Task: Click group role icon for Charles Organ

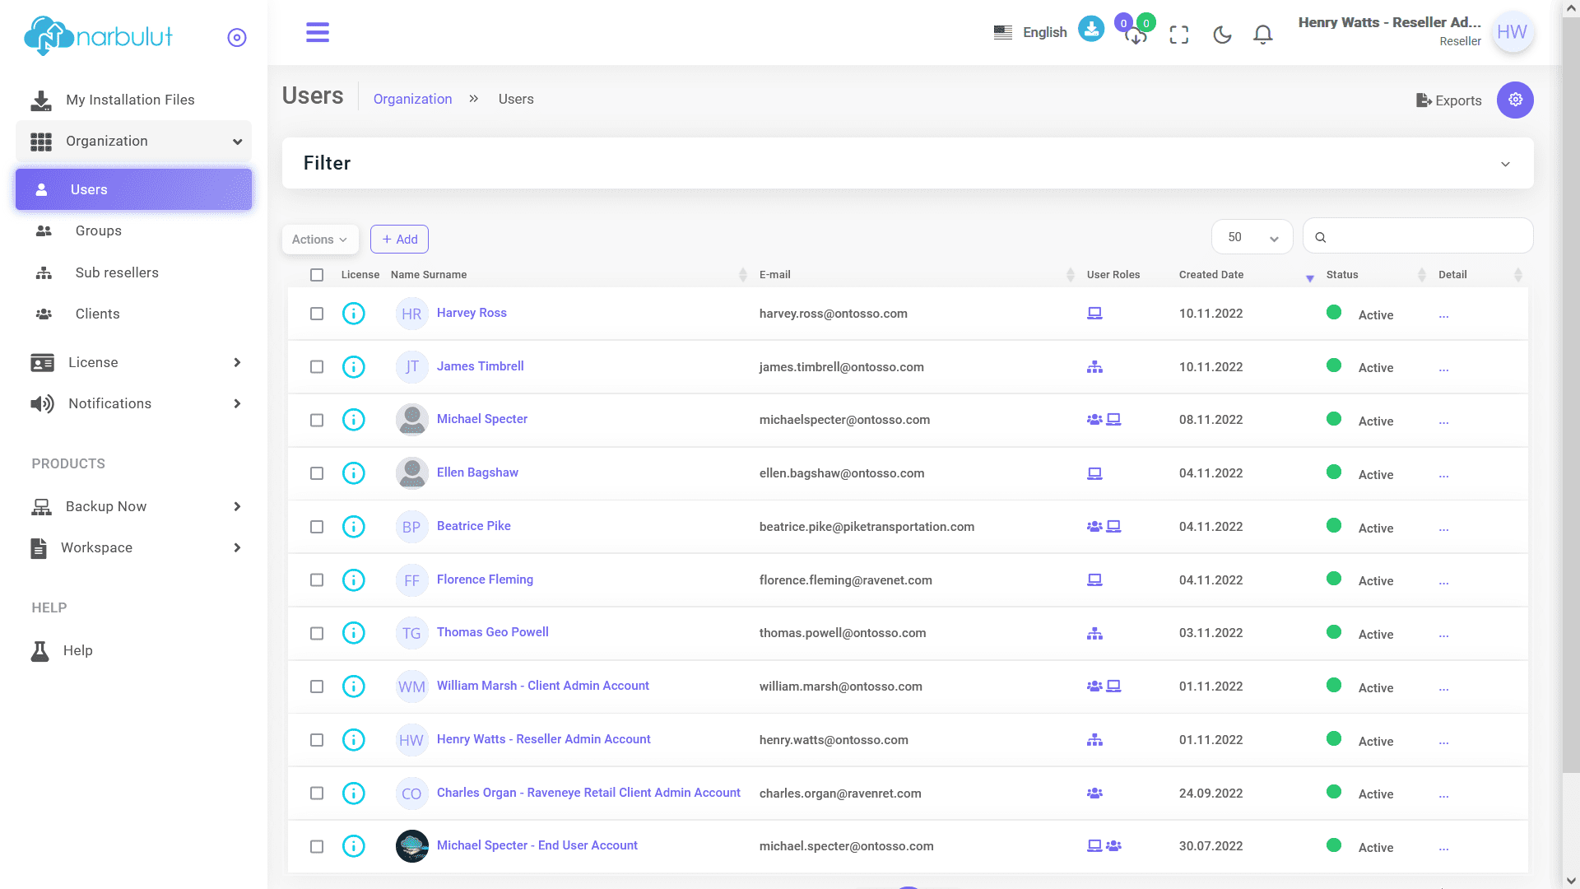Action: [x=1094, y=794]
